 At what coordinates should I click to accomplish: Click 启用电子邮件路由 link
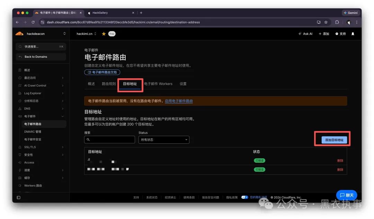pyautogui.click(x=179, y=101)
